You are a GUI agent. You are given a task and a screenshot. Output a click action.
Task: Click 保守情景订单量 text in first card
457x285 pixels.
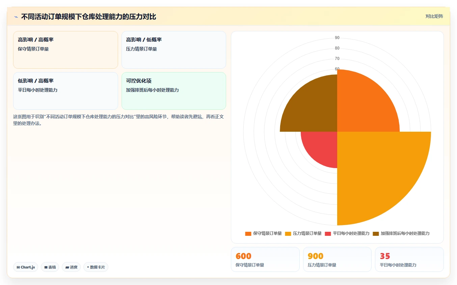33,49
